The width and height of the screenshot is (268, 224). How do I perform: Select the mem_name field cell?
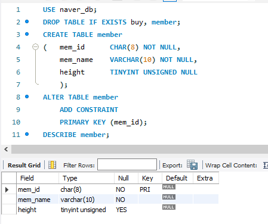coord(38,200)
